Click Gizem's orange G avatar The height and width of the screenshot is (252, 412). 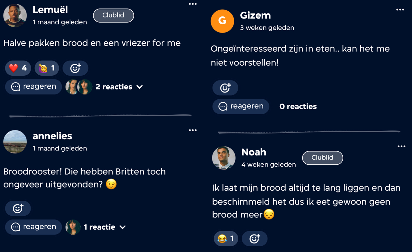pos(222,21)
